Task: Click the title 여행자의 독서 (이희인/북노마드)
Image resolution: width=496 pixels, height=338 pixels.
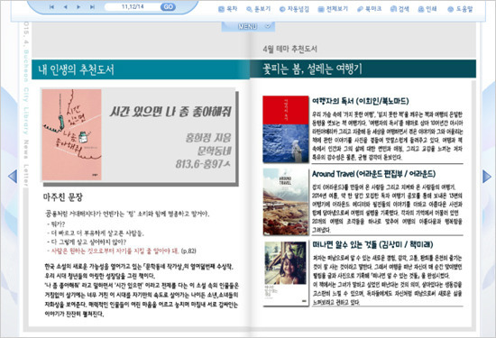Action: pos(361,101)
